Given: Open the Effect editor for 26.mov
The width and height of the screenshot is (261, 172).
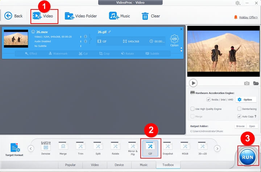Looking at the screenshot, I should (x=31, y=53).
